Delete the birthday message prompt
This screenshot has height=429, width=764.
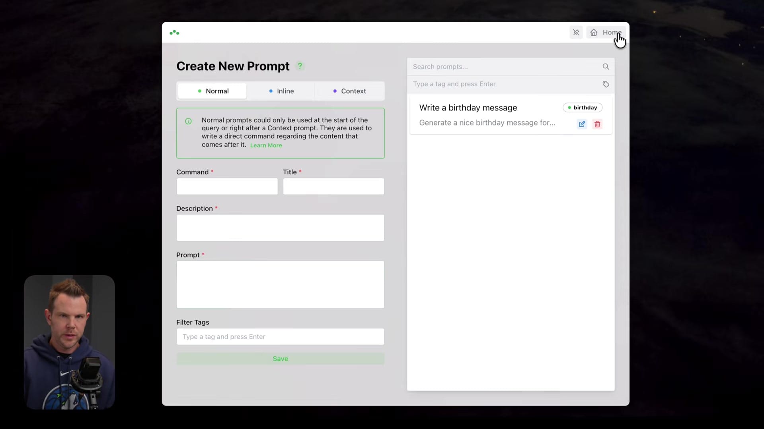tap(597, 124)
